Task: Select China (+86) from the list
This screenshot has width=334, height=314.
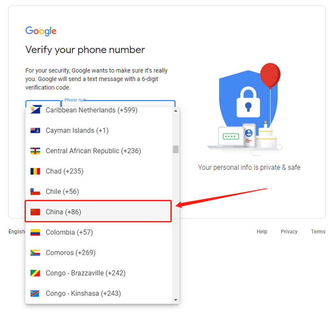Action: [63, 212]
